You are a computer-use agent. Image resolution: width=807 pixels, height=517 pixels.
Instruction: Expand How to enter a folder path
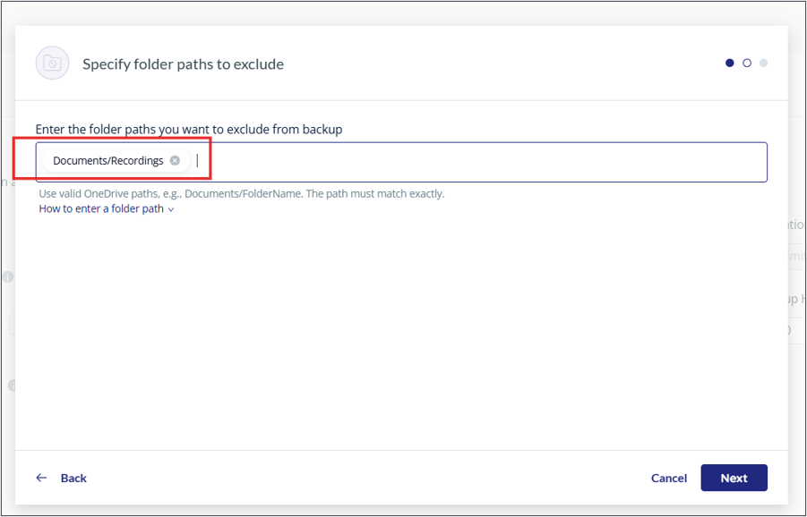click(x=107, y=209)
